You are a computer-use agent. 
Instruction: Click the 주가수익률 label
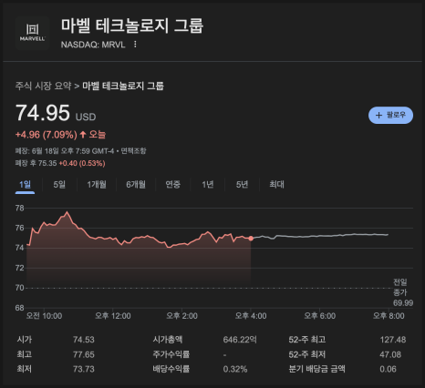click(x=171, y=354)
